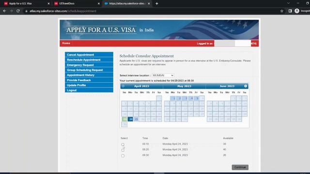Click the June 2023 month header
Screen dimensions: 310x174
coord(227,86)
